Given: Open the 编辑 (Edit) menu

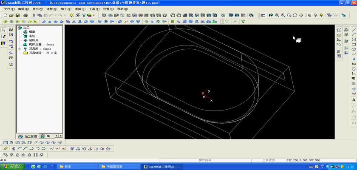Looking at the screenshot, I should click(23, 9).
